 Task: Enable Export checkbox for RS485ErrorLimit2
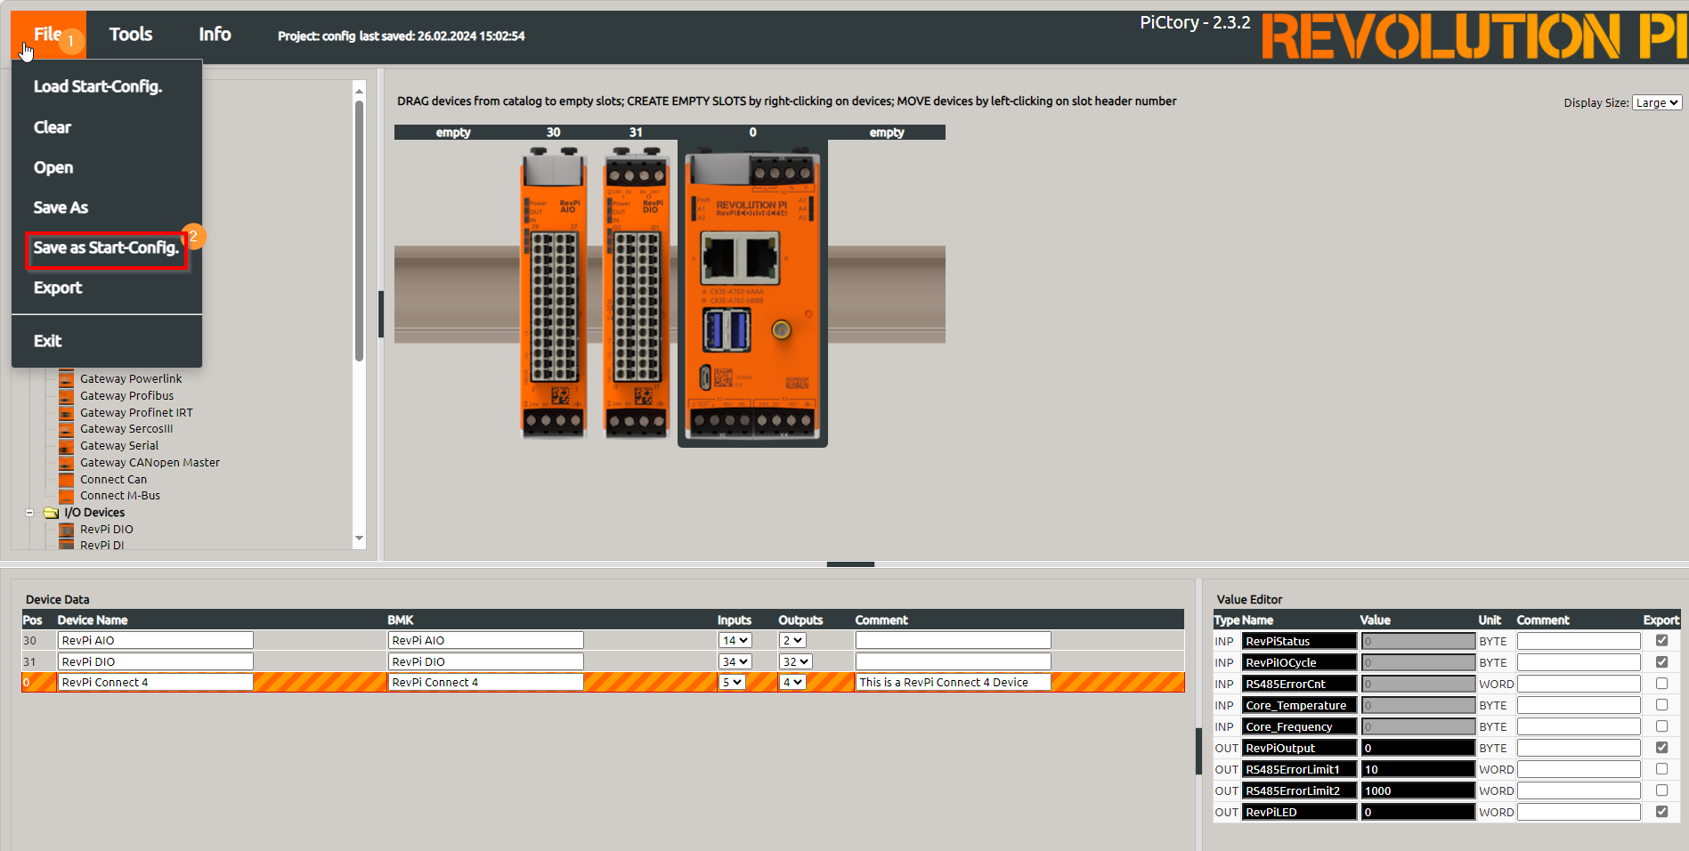1661,790
